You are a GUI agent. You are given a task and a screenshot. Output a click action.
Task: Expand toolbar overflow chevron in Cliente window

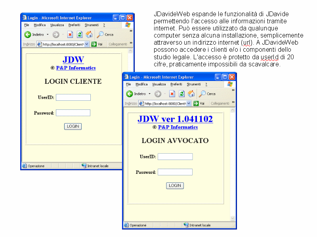click(x=131, y=31)
